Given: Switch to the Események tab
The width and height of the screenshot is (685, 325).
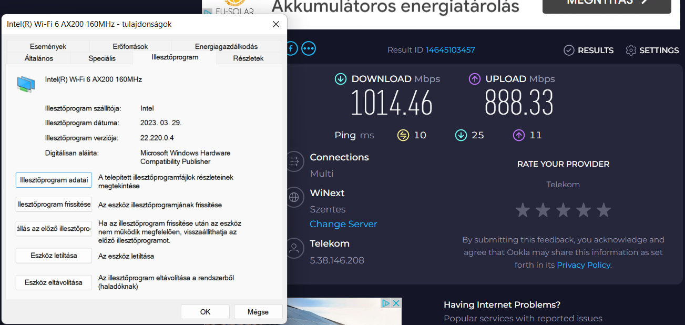Looking at the screenshot, I should (48, 46).
